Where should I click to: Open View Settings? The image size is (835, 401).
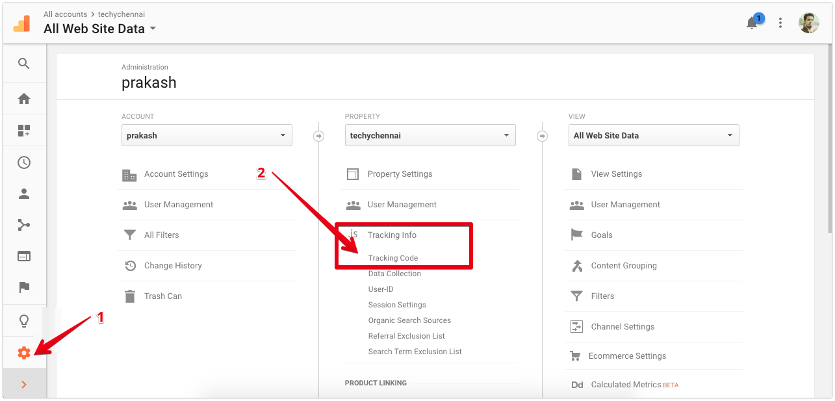click(x=617, y=174)
